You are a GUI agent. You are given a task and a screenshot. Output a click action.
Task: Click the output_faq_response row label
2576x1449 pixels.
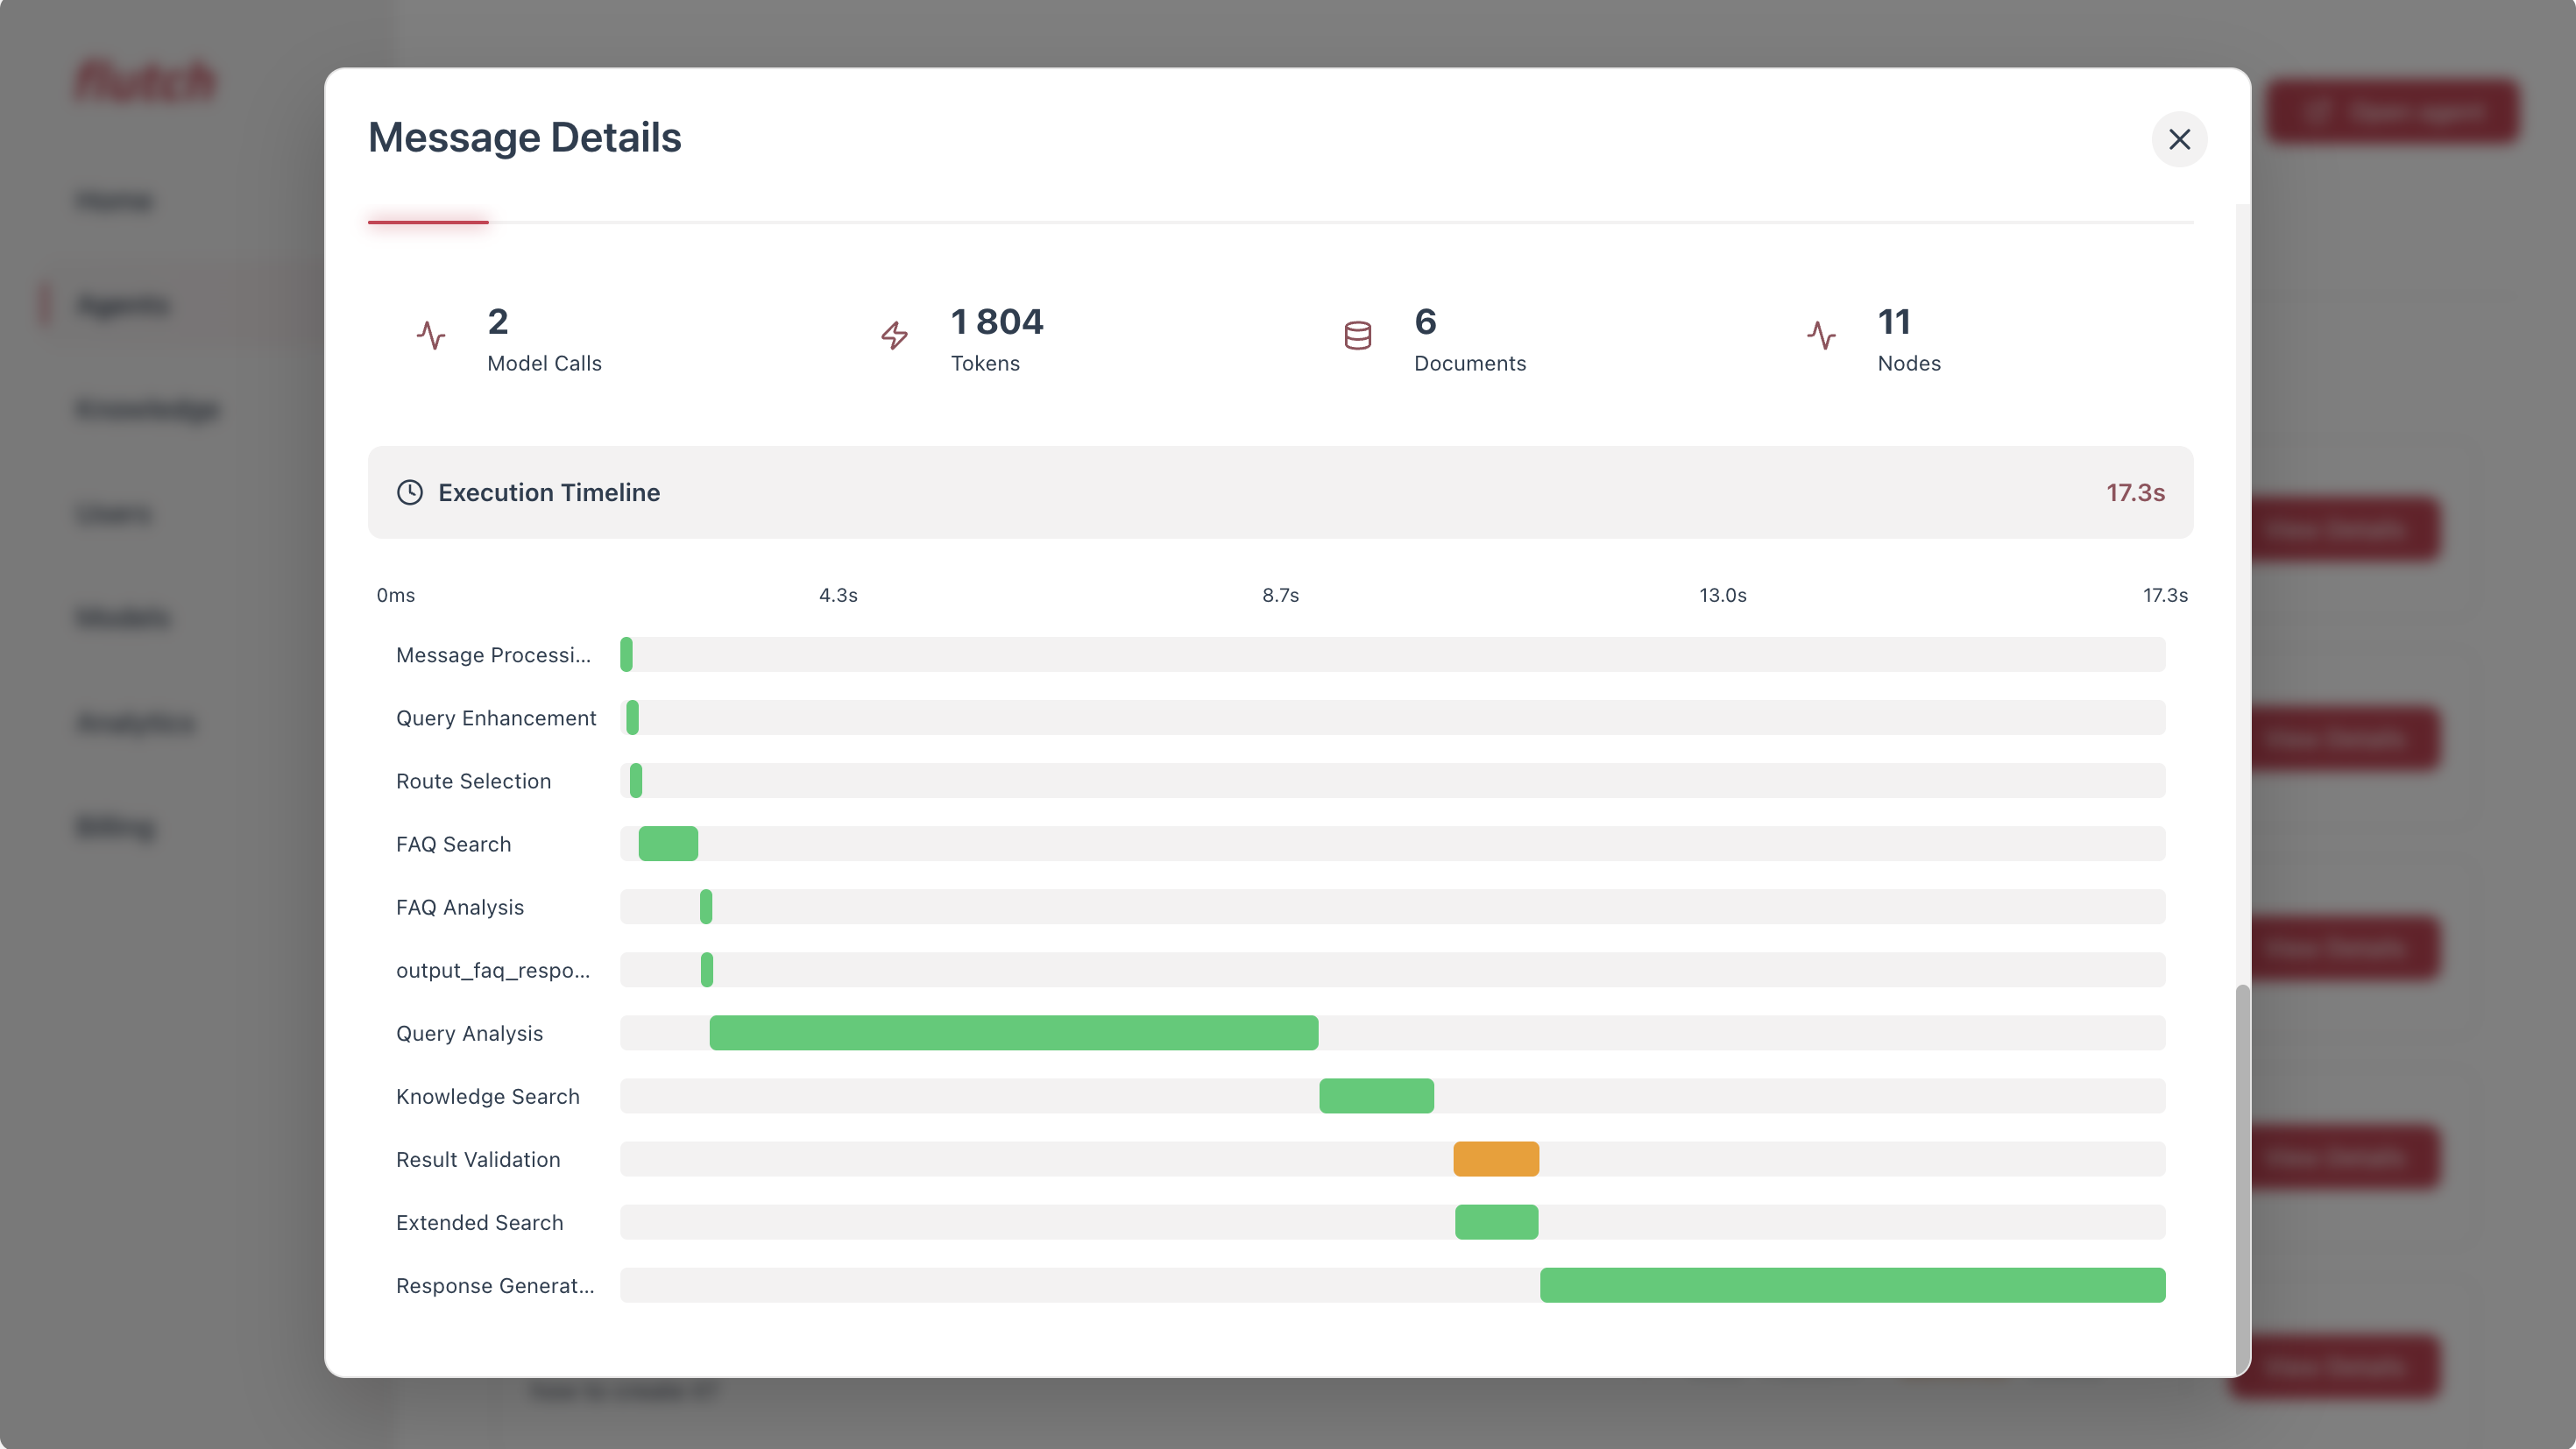[493, 970]
